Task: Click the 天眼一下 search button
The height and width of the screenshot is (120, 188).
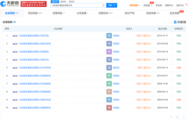Action: (112, 5)
